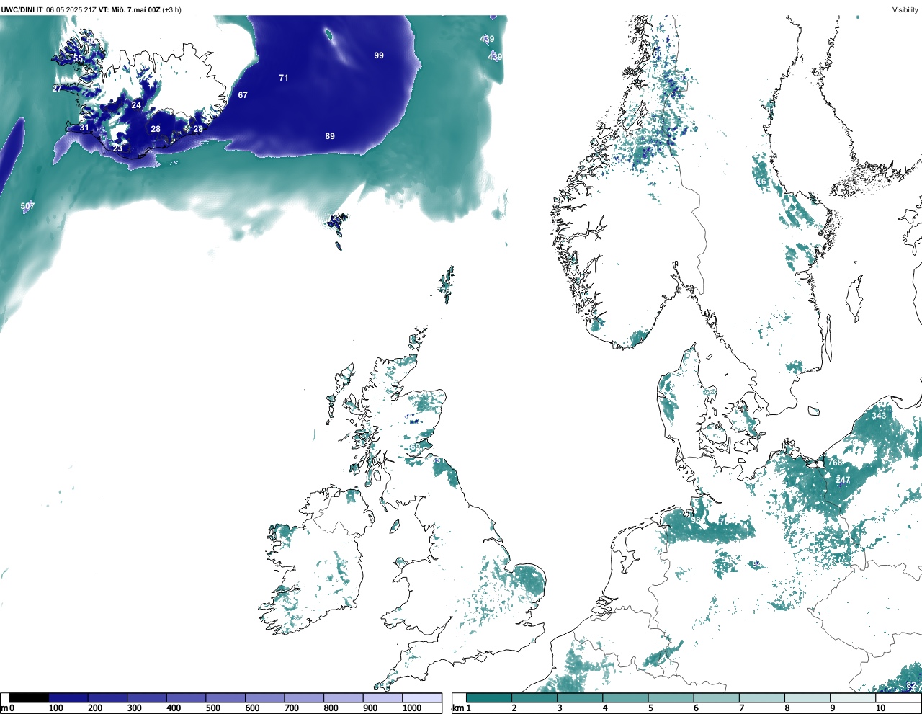Click the Visibility title label
Screen dimensions: 922x714
point(905,9)
